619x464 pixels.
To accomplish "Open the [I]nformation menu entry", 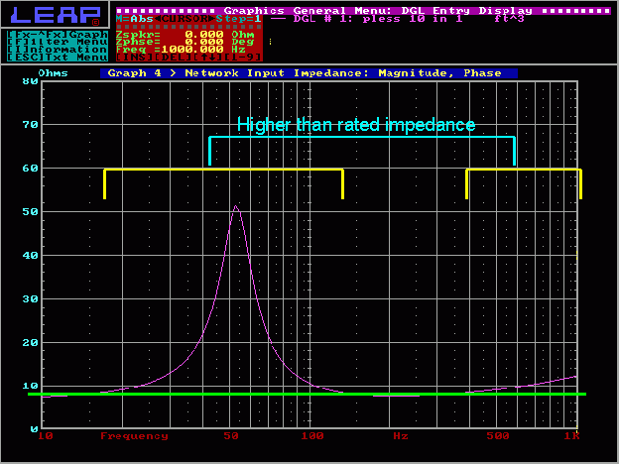I will [x=58, y=50].
